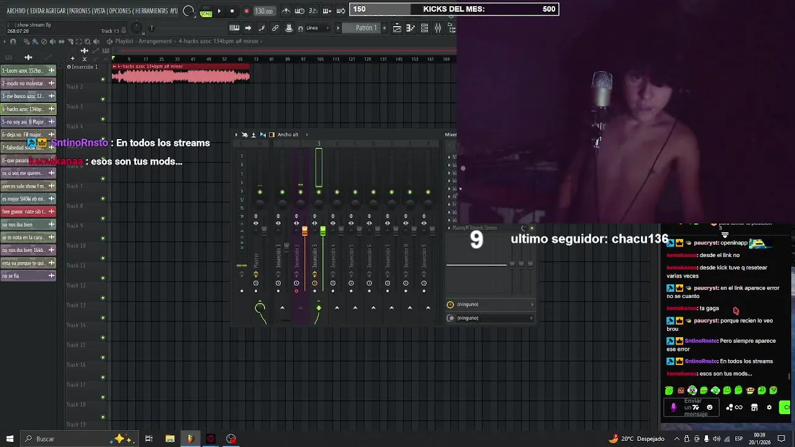Toggle mute dot for Track 10
Image resolution: width=795 pixels, height=447 pixels.
point(102,258)
